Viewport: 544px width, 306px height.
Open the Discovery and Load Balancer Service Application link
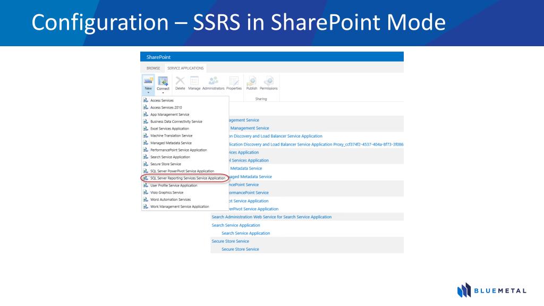click(x=276, y=136)
